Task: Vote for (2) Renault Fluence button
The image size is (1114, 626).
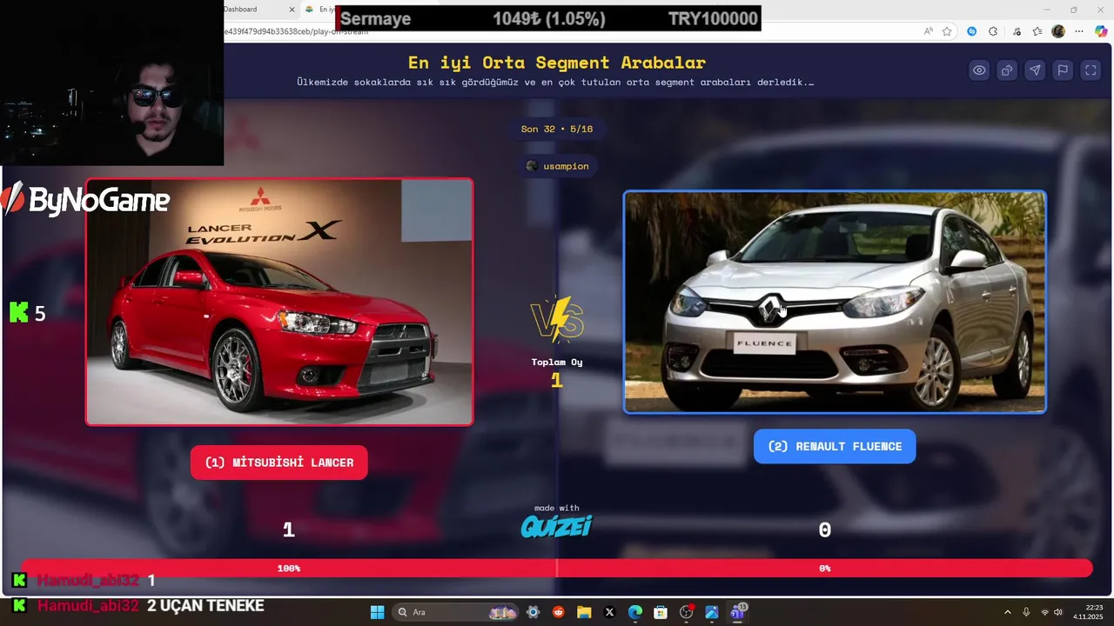Action: tap(835, 446)
